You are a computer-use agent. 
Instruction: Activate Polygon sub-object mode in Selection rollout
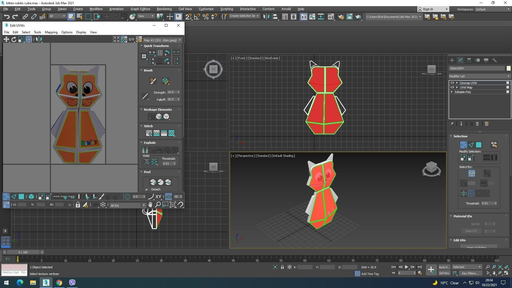pos(478,145)
